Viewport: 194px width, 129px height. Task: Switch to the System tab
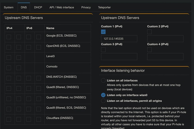point(8,7)
